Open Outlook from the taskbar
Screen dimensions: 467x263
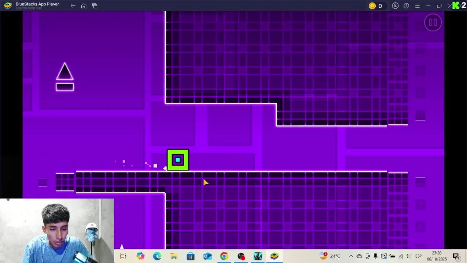(x=207, y=256)
